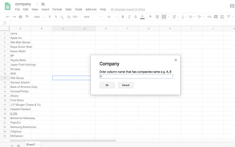This screenshot has height=147, width=235.
Task: Open the all sheets list icon
Action: pos(18,146)
